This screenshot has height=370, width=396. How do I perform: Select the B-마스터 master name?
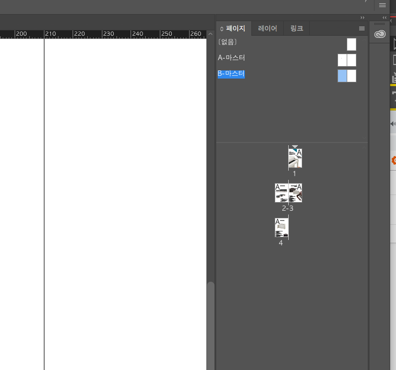click(231, 74)
